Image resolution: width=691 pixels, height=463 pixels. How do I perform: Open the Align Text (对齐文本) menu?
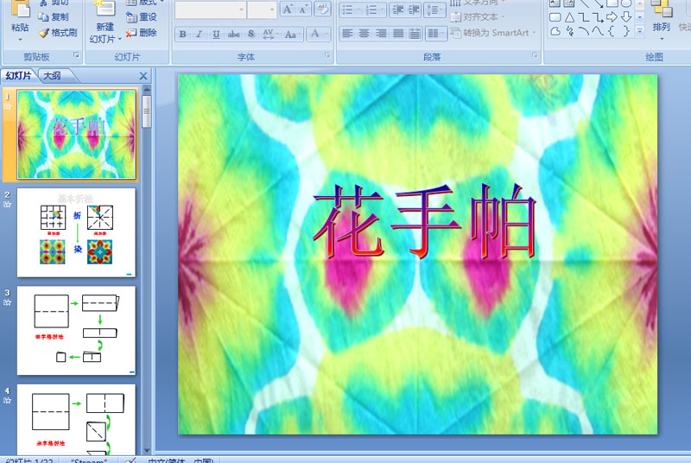coord(478,17)
